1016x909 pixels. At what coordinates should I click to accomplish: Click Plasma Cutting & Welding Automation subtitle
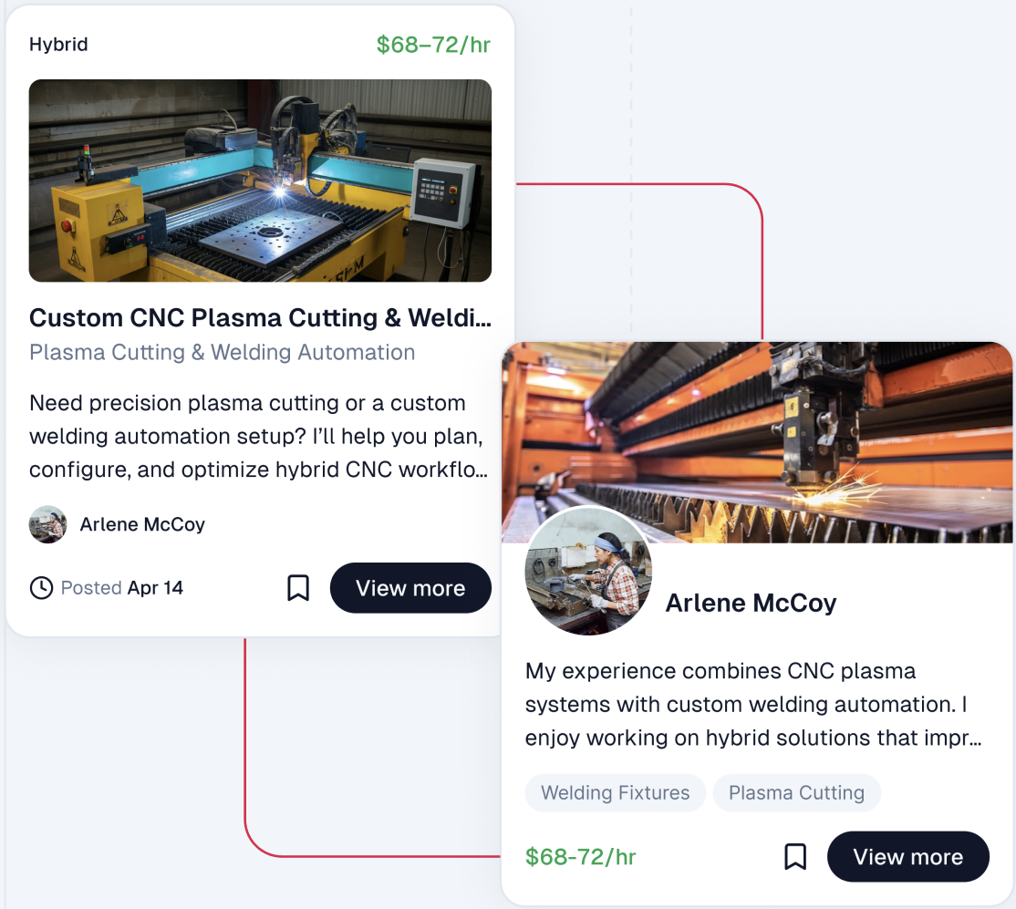(222, 352)
